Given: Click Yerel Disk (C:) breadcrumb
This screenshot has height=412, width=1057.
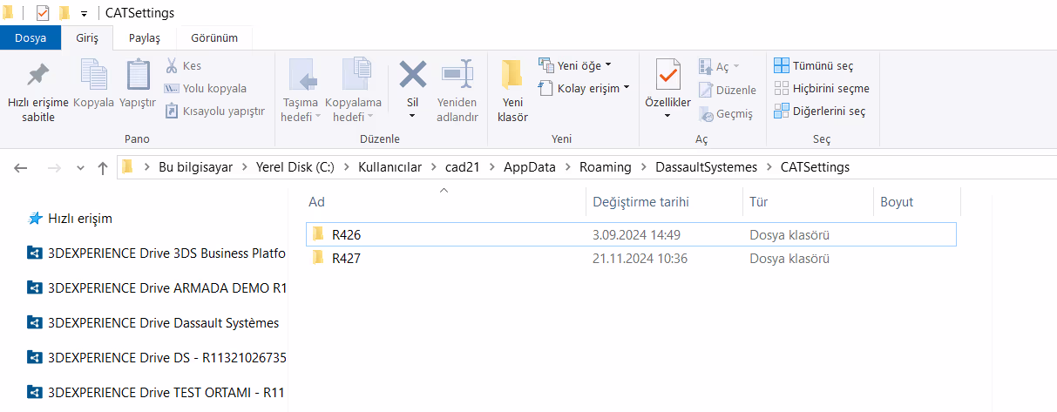Looking at the screenshot, I should point(295,167).
